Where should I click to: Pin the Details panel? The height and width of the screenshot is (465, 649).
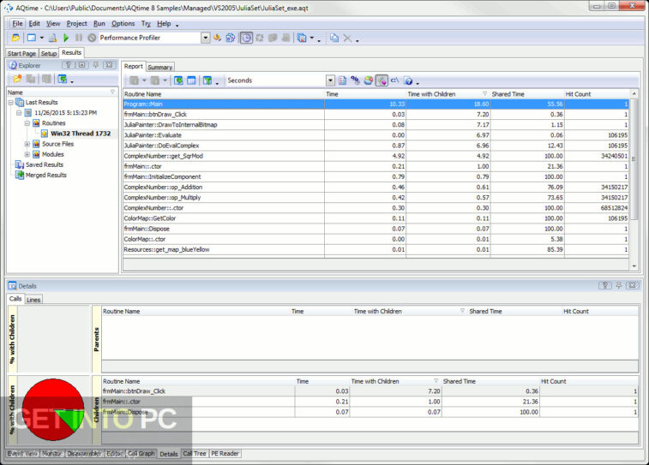click(619, 286)
